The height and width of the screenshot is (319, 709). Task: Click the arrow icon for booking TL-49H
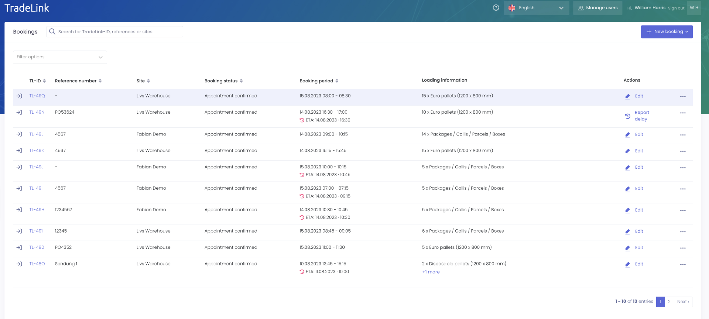(x=19, y=210)
